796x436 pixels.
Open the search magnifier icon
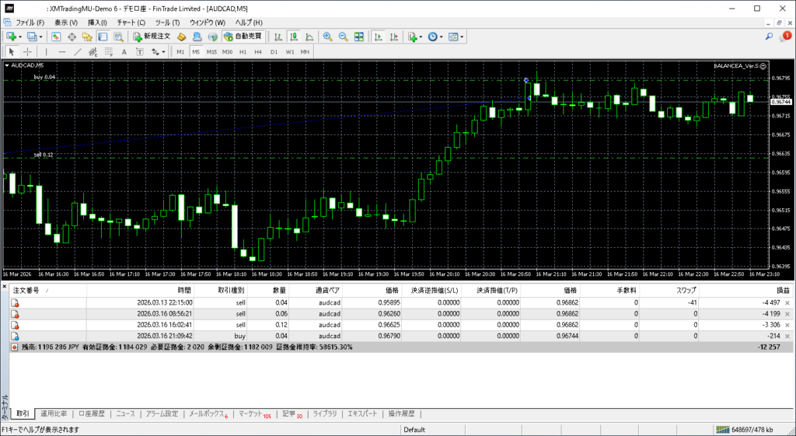(x=769, y=37)
